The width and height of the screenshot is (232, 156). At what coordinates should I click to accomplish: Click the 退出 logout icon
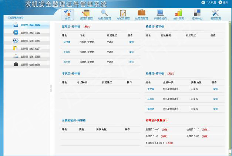coord(220,2)
